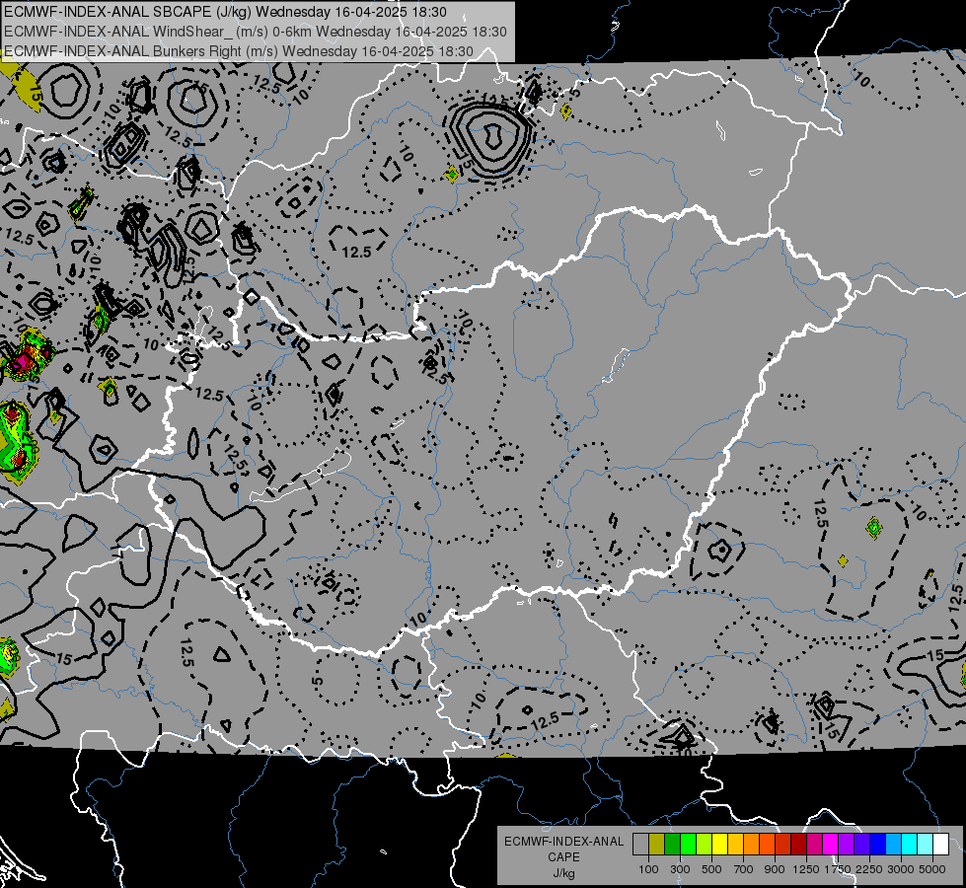Click the 700 tick label on colorbar
Screen dimensions: 966x888
tap(744, 869)
